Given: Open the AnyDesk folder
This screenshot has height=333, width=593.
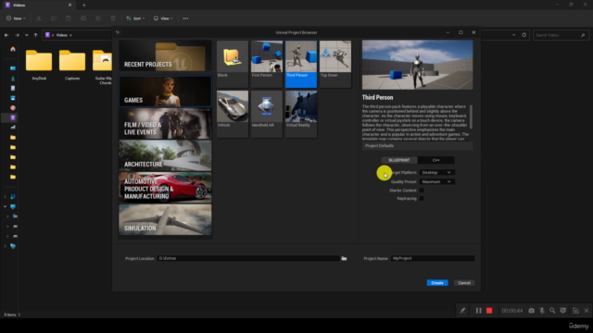Looking at the screenshot, I should coord(39,65).
